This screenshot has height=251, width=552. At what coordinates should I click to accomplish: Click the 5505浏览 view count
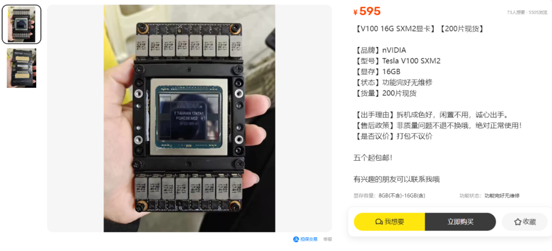[x=538, y=12]
